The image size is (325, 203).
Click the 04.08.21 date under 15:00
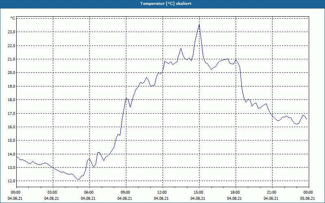pyautogui.click(x=198, y=199)
